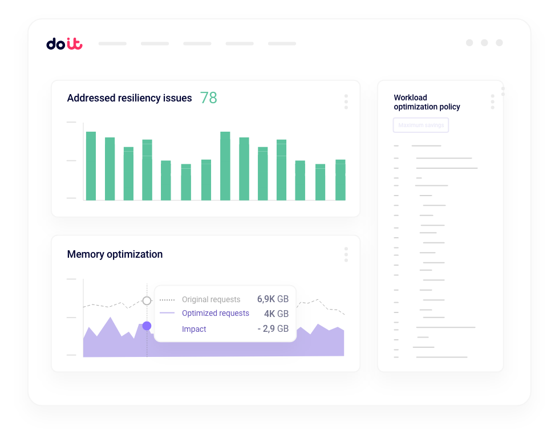Click the rightmost grey dot in top-right header
This screenshot has width=559, height=443.
(x=499, y=43)
